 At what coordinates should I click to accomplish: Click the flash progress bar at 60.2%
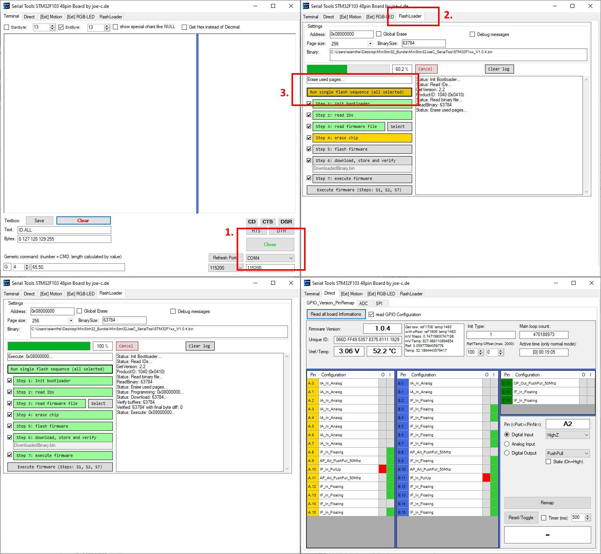pyautogui.click(x=348, y=69)
